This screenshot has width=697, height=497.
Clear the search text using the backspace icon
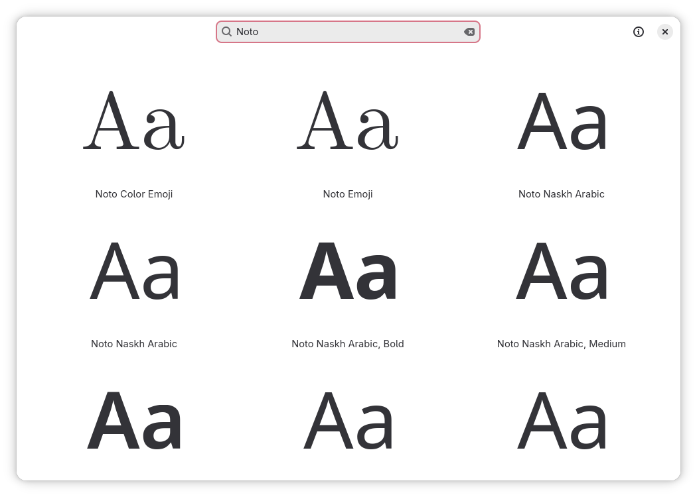click(x=469, y=32)
